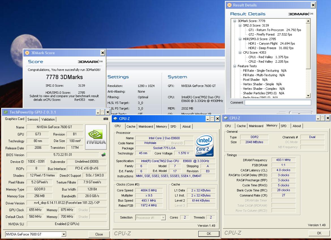Image resolution: width=331 pixels, height=240 pixels.
Task: Click the DRAM Frequency 493.1 MHz value
Action: coord(283,160)
